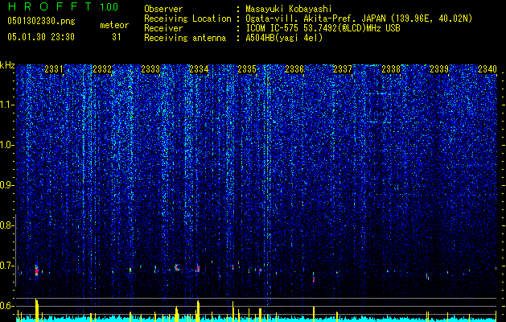Click the 2336 time marker
Image resolution: width=506 pixels, height=322 pixels.
click(x=294, y=69)
